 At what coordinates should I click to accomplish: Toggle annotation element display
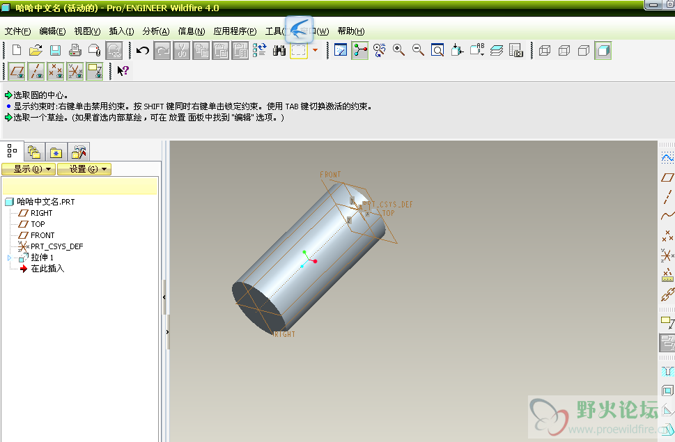coord(94,71)
